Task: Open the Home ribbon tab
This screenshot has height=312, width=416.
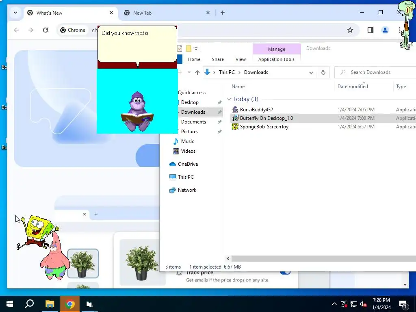Action: tap(194, 59)
